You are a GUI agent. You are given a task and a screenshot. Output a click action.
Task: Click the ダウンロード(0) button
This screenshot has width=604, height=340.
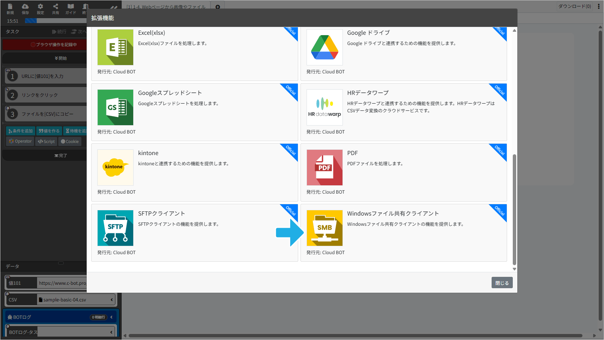pyautogui.click(x=574, y=6)
